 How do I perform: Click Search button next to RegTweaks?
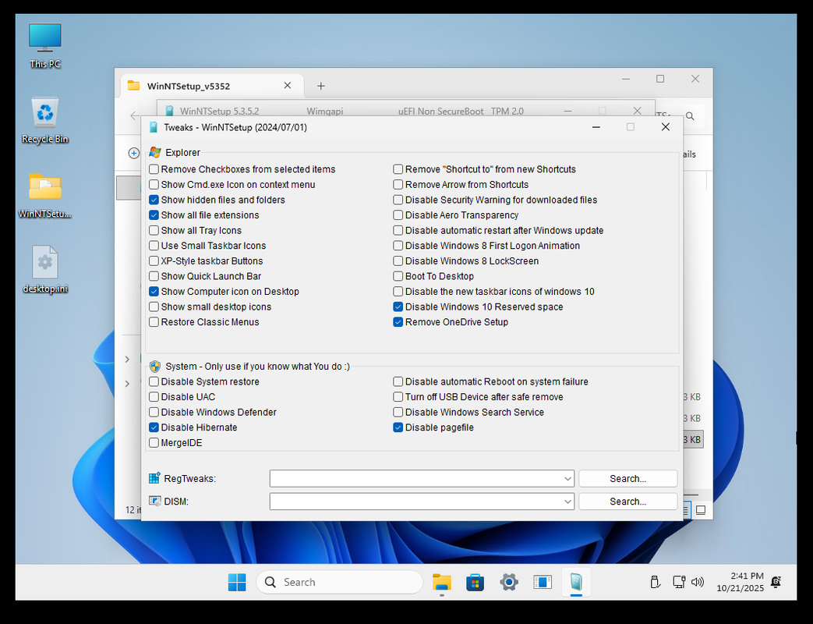click(628, 479)
